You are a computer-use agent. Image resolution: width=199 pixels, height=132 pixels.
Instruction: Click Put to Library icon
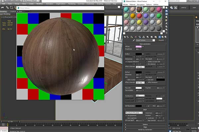tap(148, 37)
